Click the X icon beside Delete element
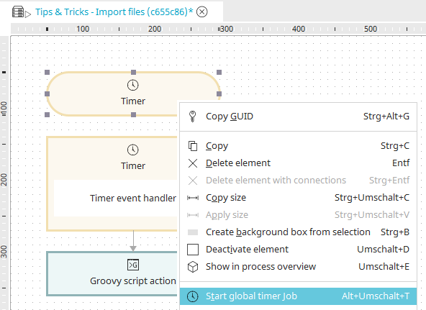This screenshot has width=426, height=310. [193, 163]
